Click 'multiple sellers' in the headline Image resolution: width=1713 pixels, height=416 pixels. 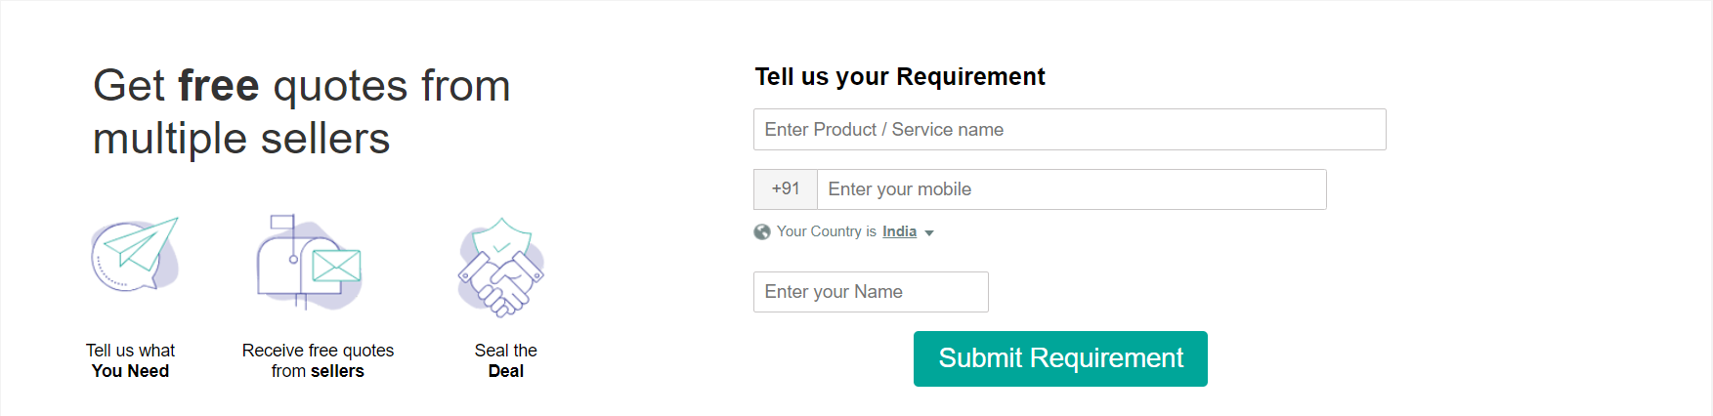[x=241, y=139]
